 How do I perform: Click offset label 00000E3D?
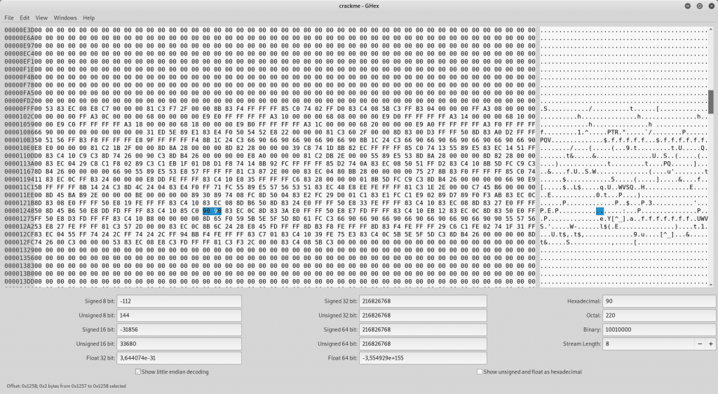coord(19,30)
